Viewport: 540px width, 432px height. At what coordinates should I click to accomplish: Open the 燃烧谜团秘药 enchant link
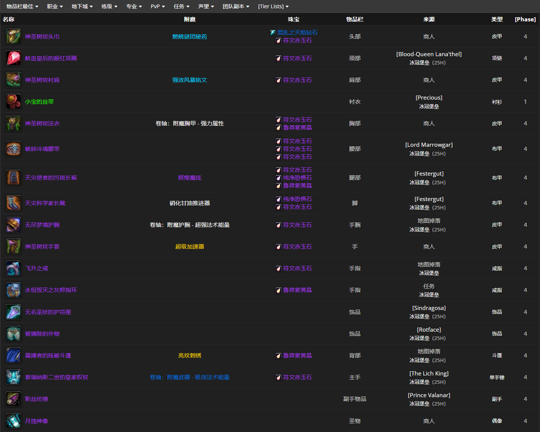[189, 37]
